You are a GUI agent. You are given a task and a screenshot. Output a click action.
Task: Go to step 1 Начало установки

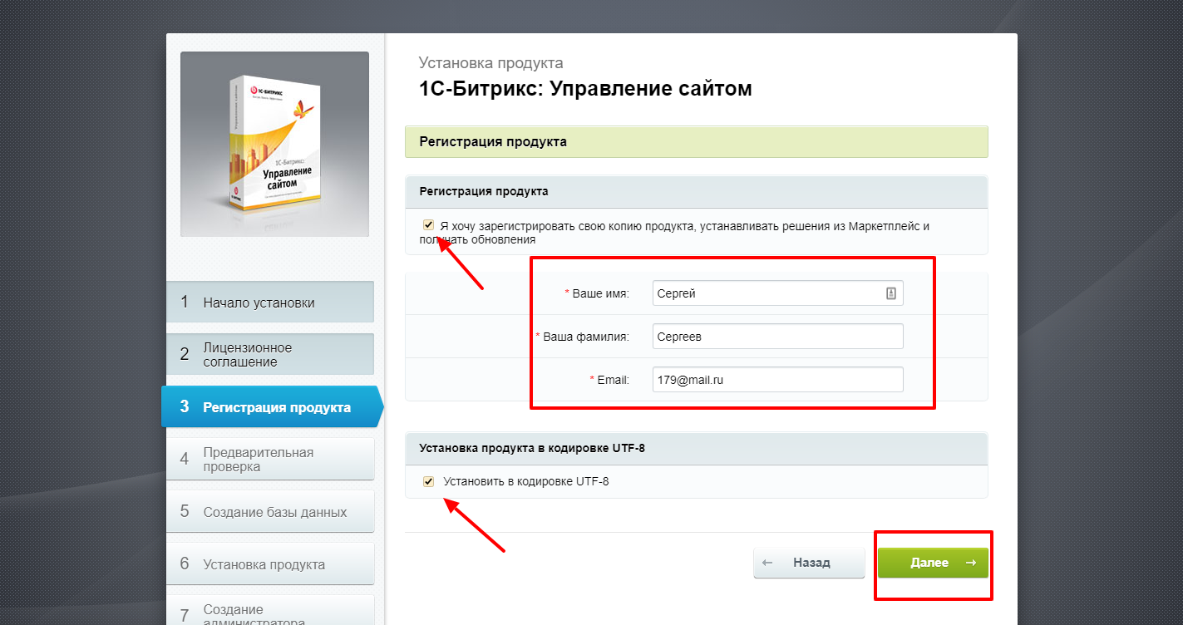[x=270, y=303]
